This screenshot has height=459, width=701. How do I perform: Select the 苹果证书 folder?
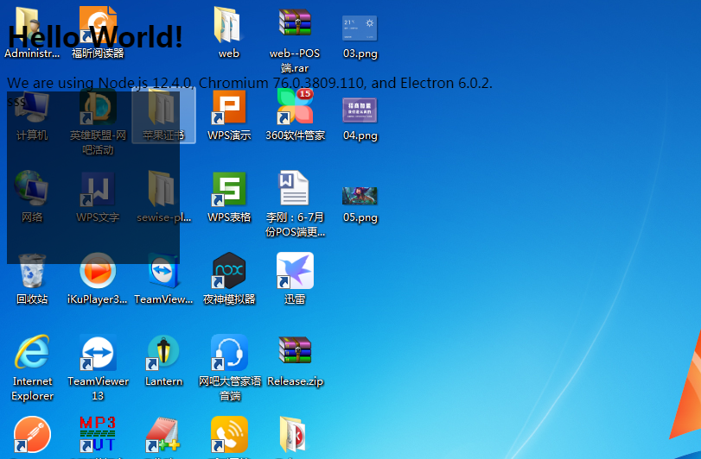163,115
